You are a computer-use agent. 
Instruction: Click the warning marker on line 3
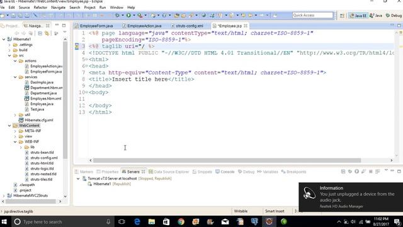pyautogui.click(x=77, y=46)
